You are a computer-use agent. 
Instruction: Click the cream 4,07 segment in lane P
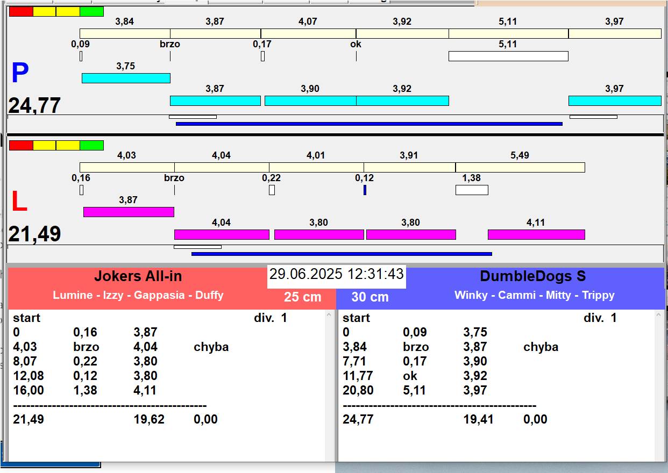click(308, 33)
